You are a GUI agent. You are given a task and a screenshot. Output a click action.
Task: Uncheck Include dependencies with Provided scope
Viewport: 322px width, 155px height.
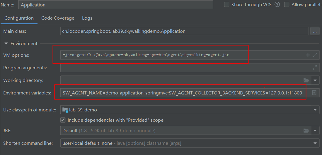[x=63, y=120]
